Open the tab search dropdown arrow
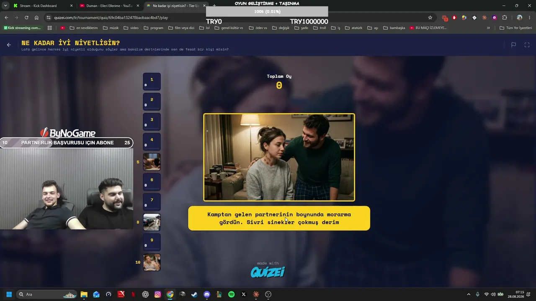This screenshot has height=301, width=536. (x=5, y=6)
